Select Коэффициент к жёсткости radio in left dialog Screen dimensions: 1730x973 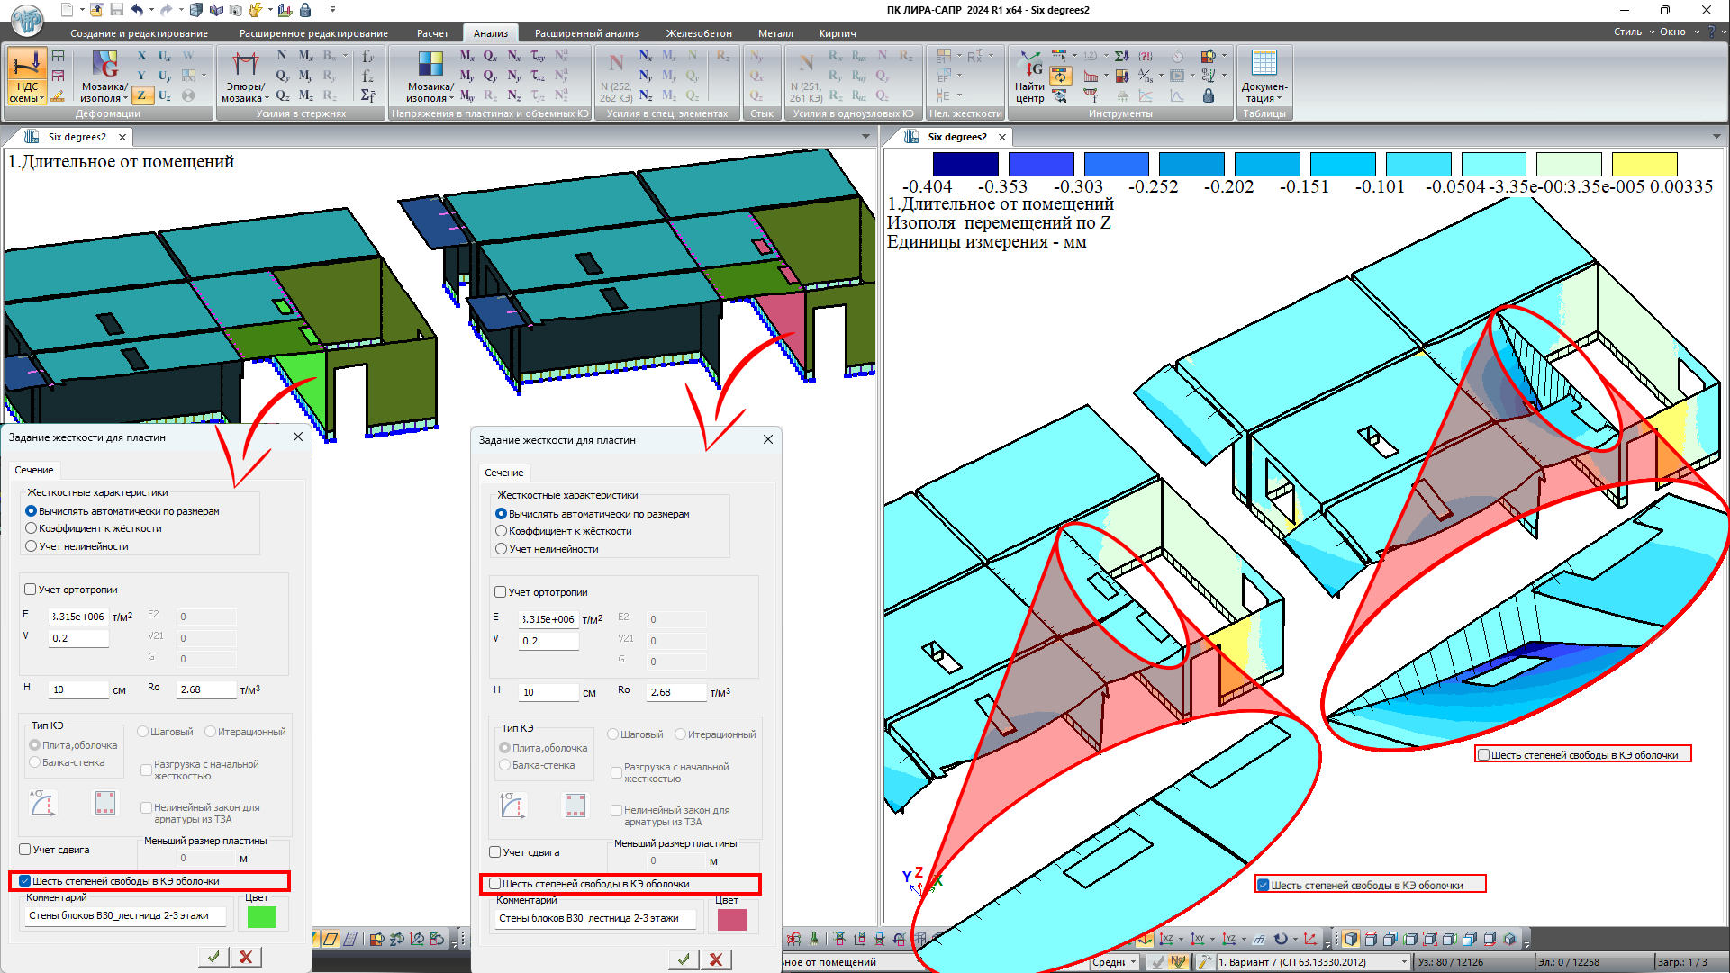pyautogui.click(x=32, y=528)
